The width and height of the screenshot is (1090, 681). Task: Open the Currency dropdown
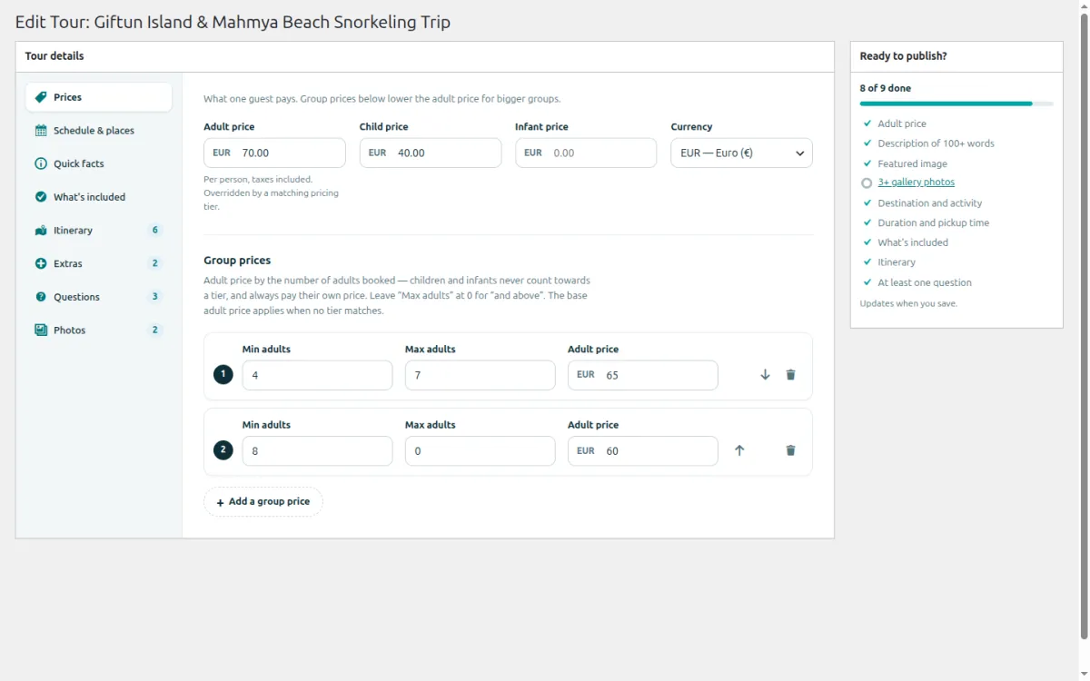741,153
